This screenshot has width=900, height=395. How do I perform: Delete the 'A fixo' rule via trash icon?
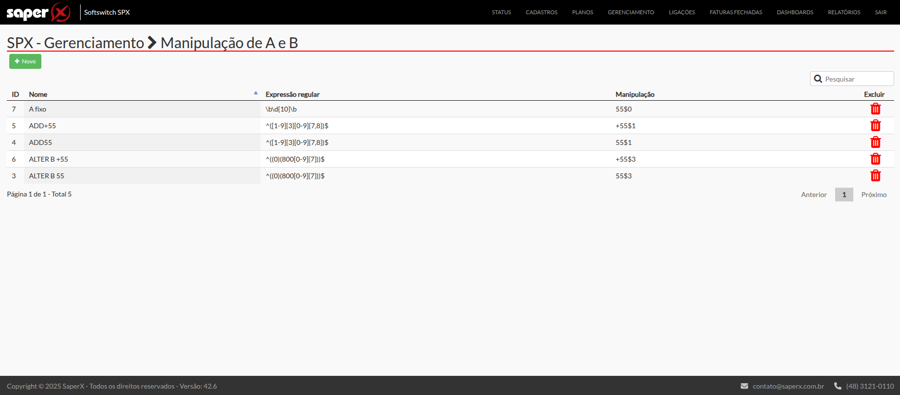coord(875,109)
